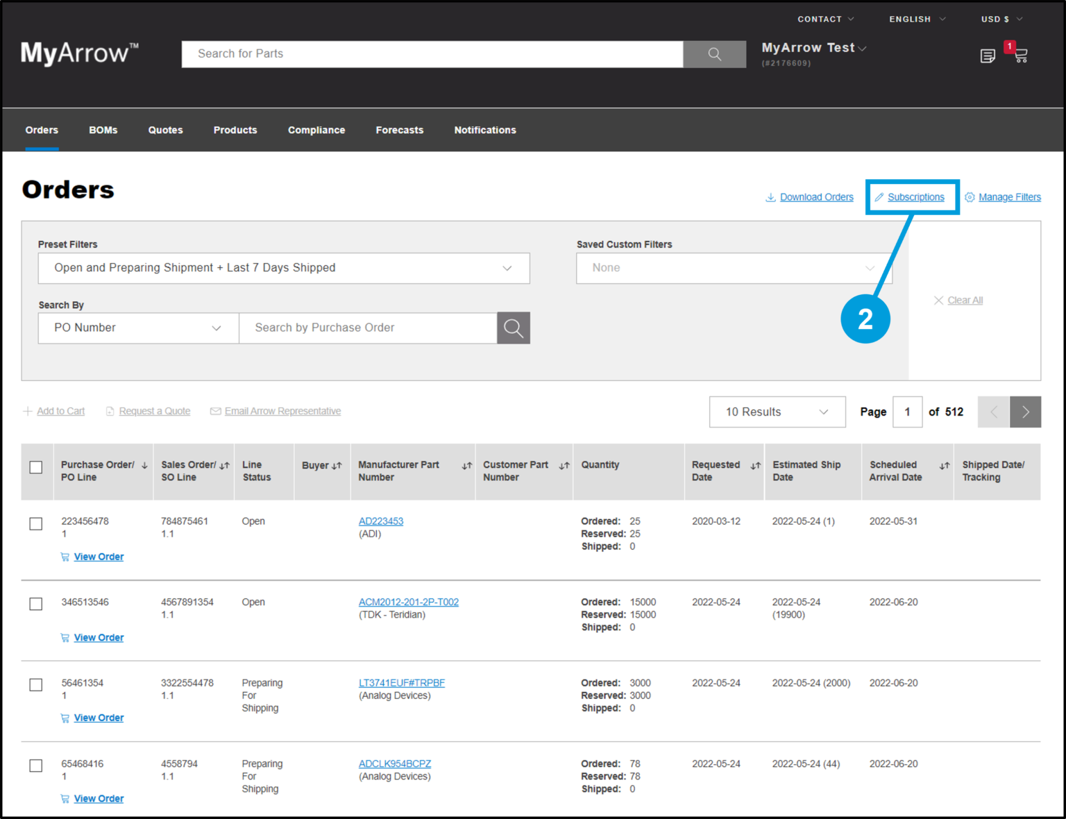Viewport: 1066px width, 819px height.
Task: Click the Download Orders icon
Action: pyautogui.click(x=770, y=197)
